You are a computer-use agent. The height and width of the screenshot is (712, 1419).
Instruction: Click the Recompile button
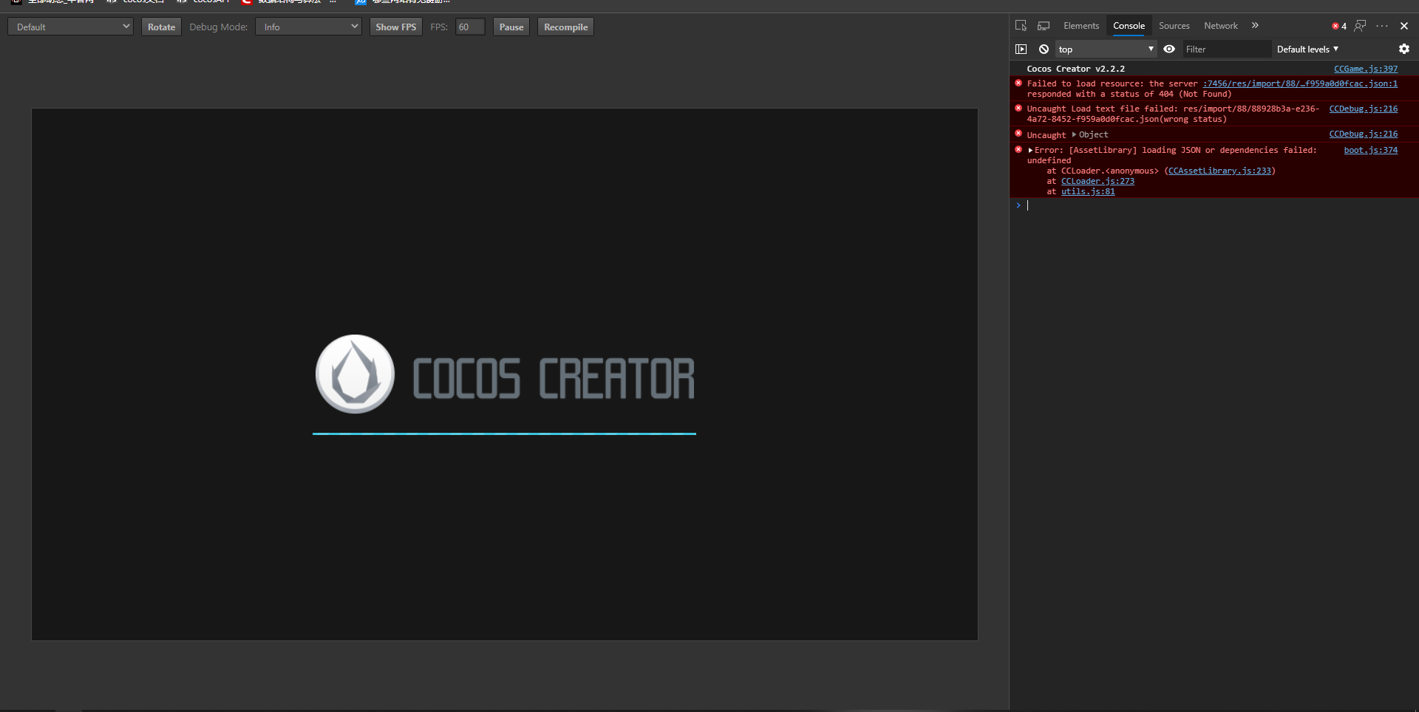click(565, 27)
